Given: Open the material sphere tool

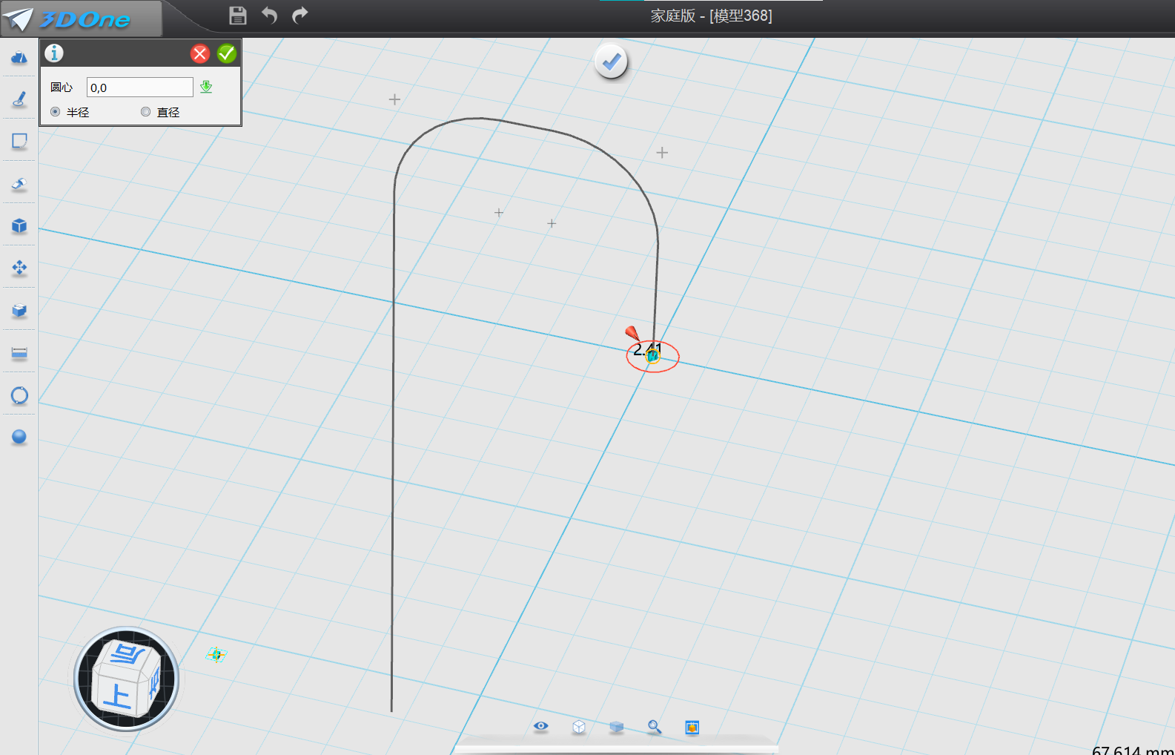Looking at the screenshot, I should click(x=19, y=437).
